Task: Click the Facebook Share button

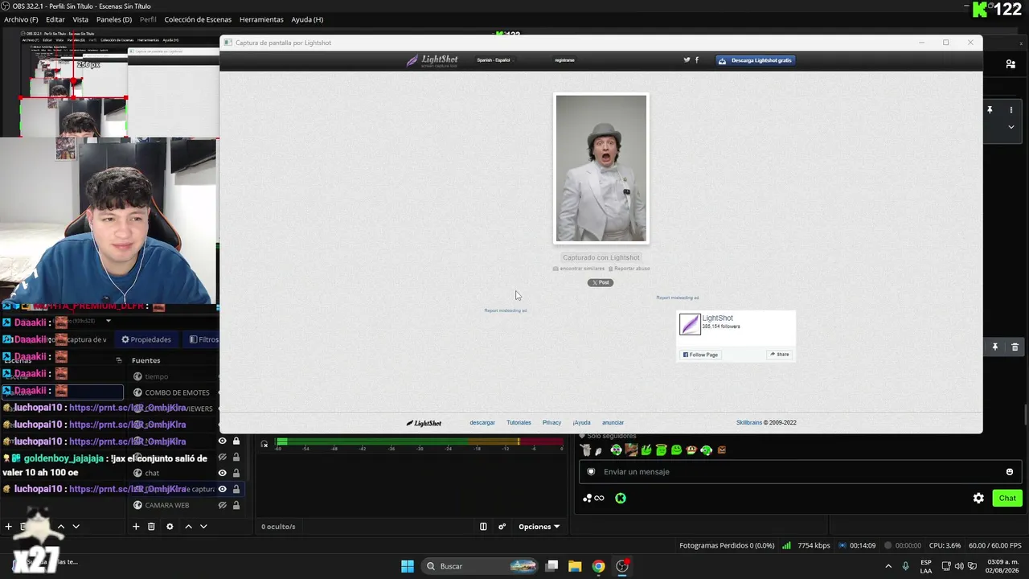Action: click(779, 355)
